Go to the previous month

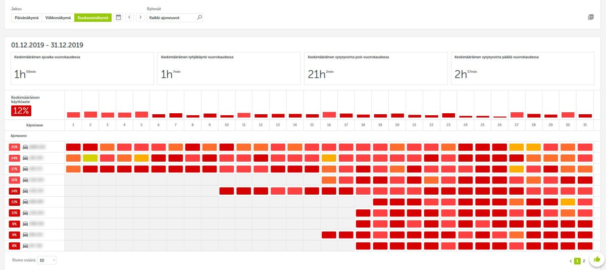coord(129,17)
